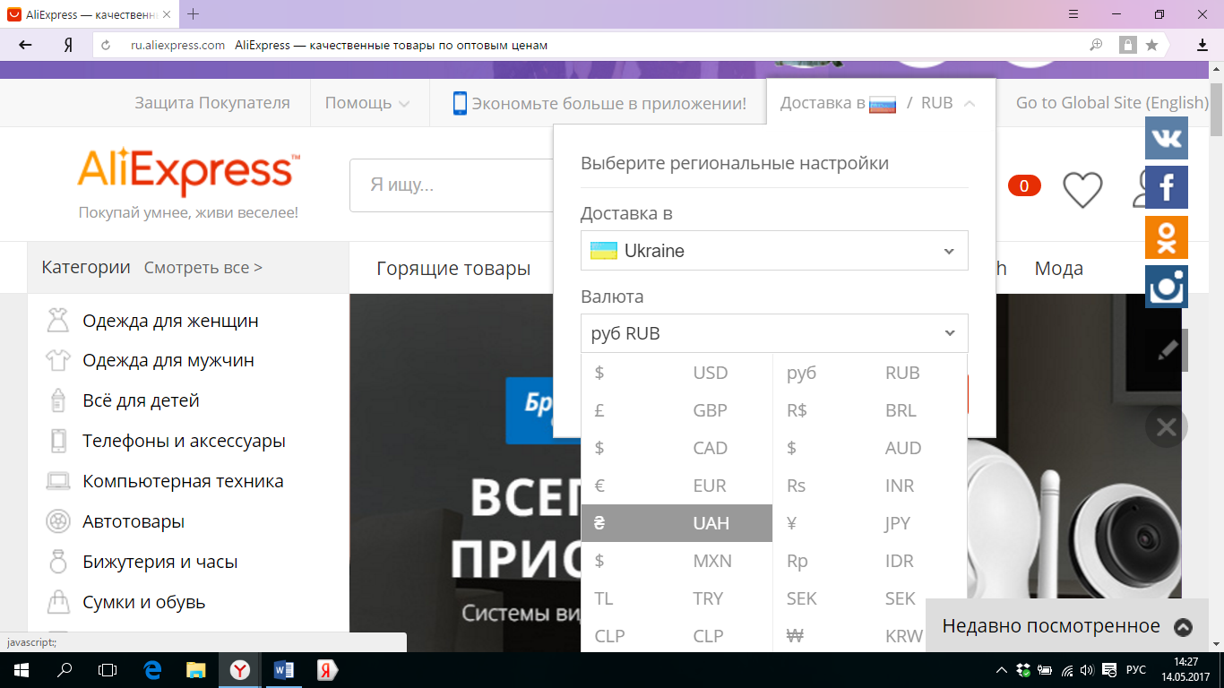The height and width of the screenshot is (688, 1224).
Task: Select MXN currency option
Action: click(x=677, y=561)
